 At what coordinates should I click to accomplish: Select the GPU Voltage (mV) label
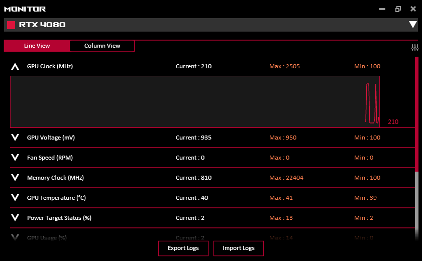point(51,138)
